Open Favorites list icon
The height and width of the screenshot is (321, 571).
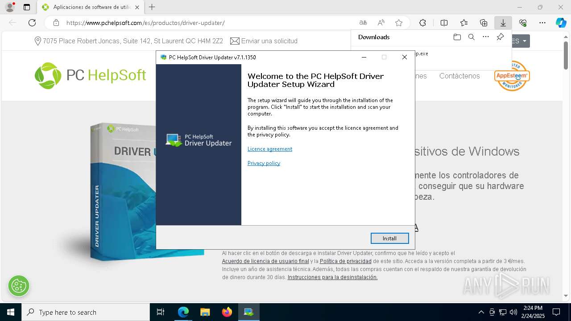point(464,23)
